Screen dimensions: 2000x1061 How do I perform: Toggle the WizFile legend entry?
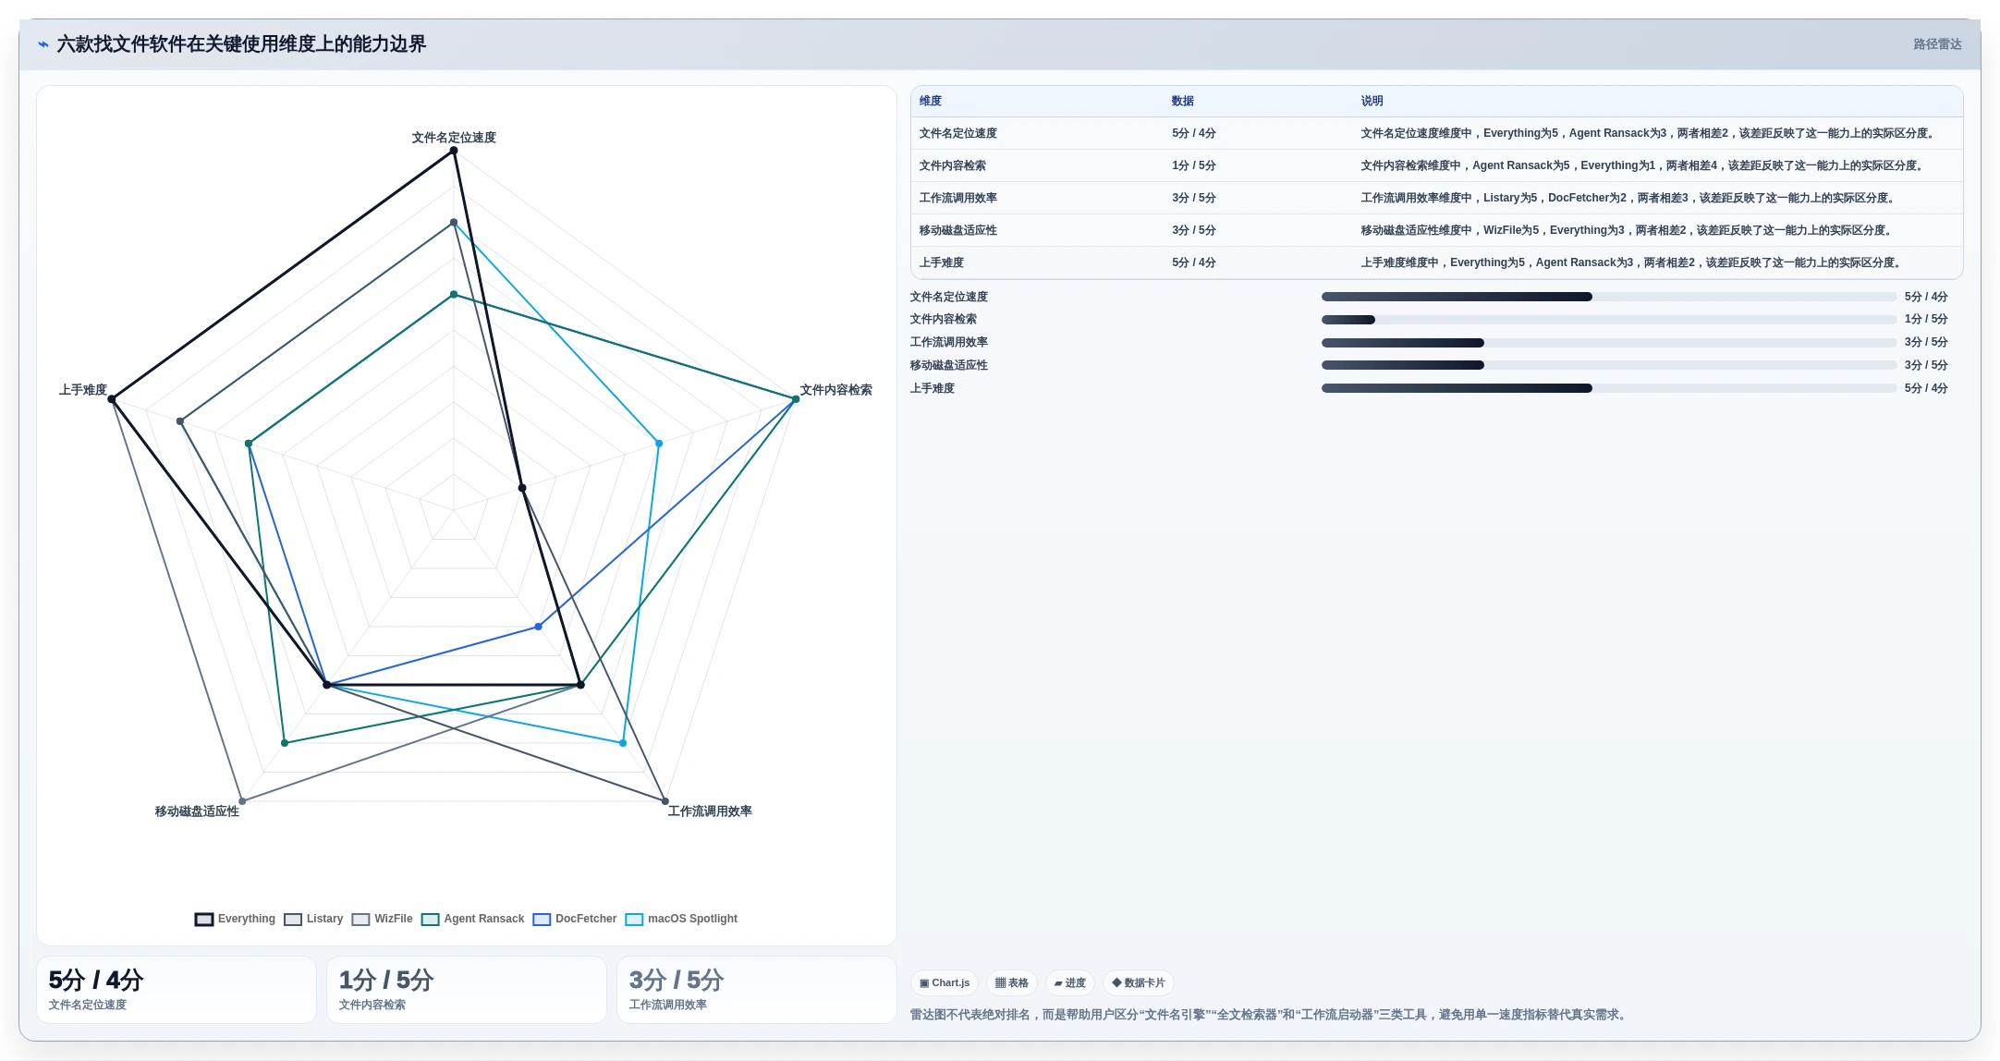coord(382,919)
